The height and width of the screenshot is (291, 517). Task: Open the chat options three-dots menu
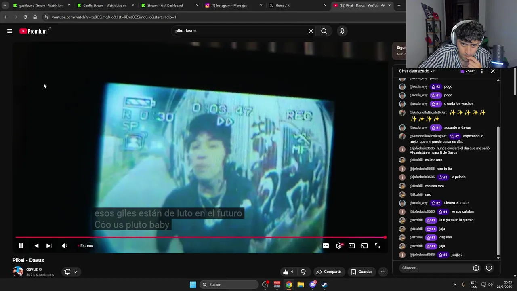pos(482,71)
